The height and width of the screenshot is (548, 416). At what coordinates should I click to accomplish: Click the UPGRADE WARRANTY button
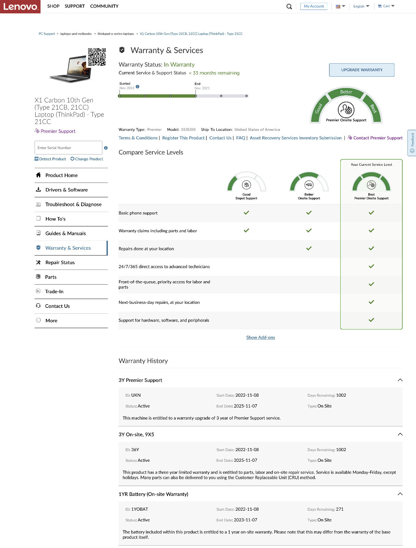[x=362, y=70]
